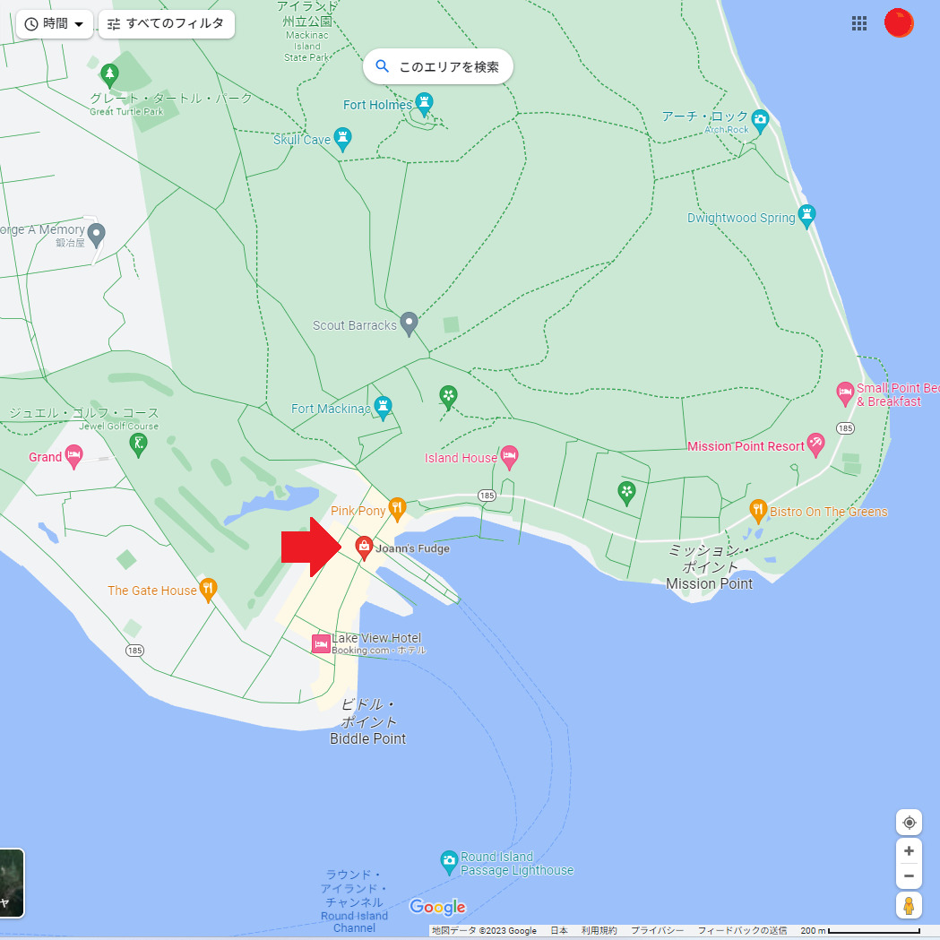The height and width of the screenshot is (940, 940).
Task: Click the Mission Point place label
Action: tap(709, 566)
